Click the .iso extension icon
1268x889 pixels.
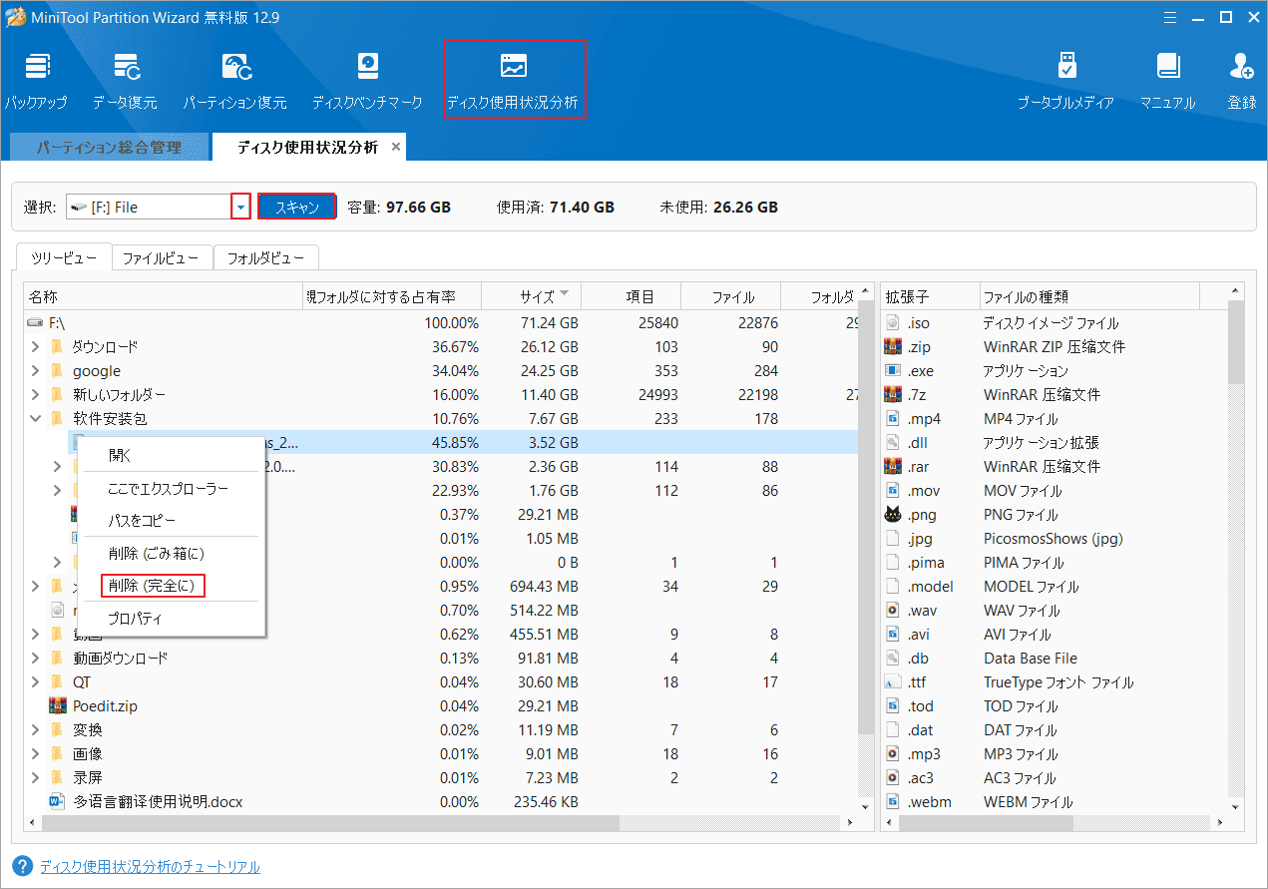tap(893, 323)
